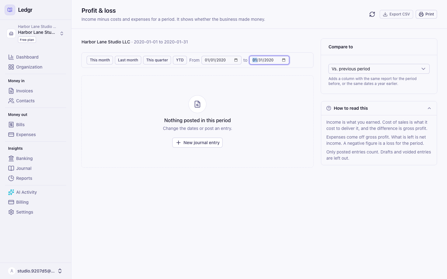Click the Banking building icon
The image size is (447, 279).
tap(11, 158)
